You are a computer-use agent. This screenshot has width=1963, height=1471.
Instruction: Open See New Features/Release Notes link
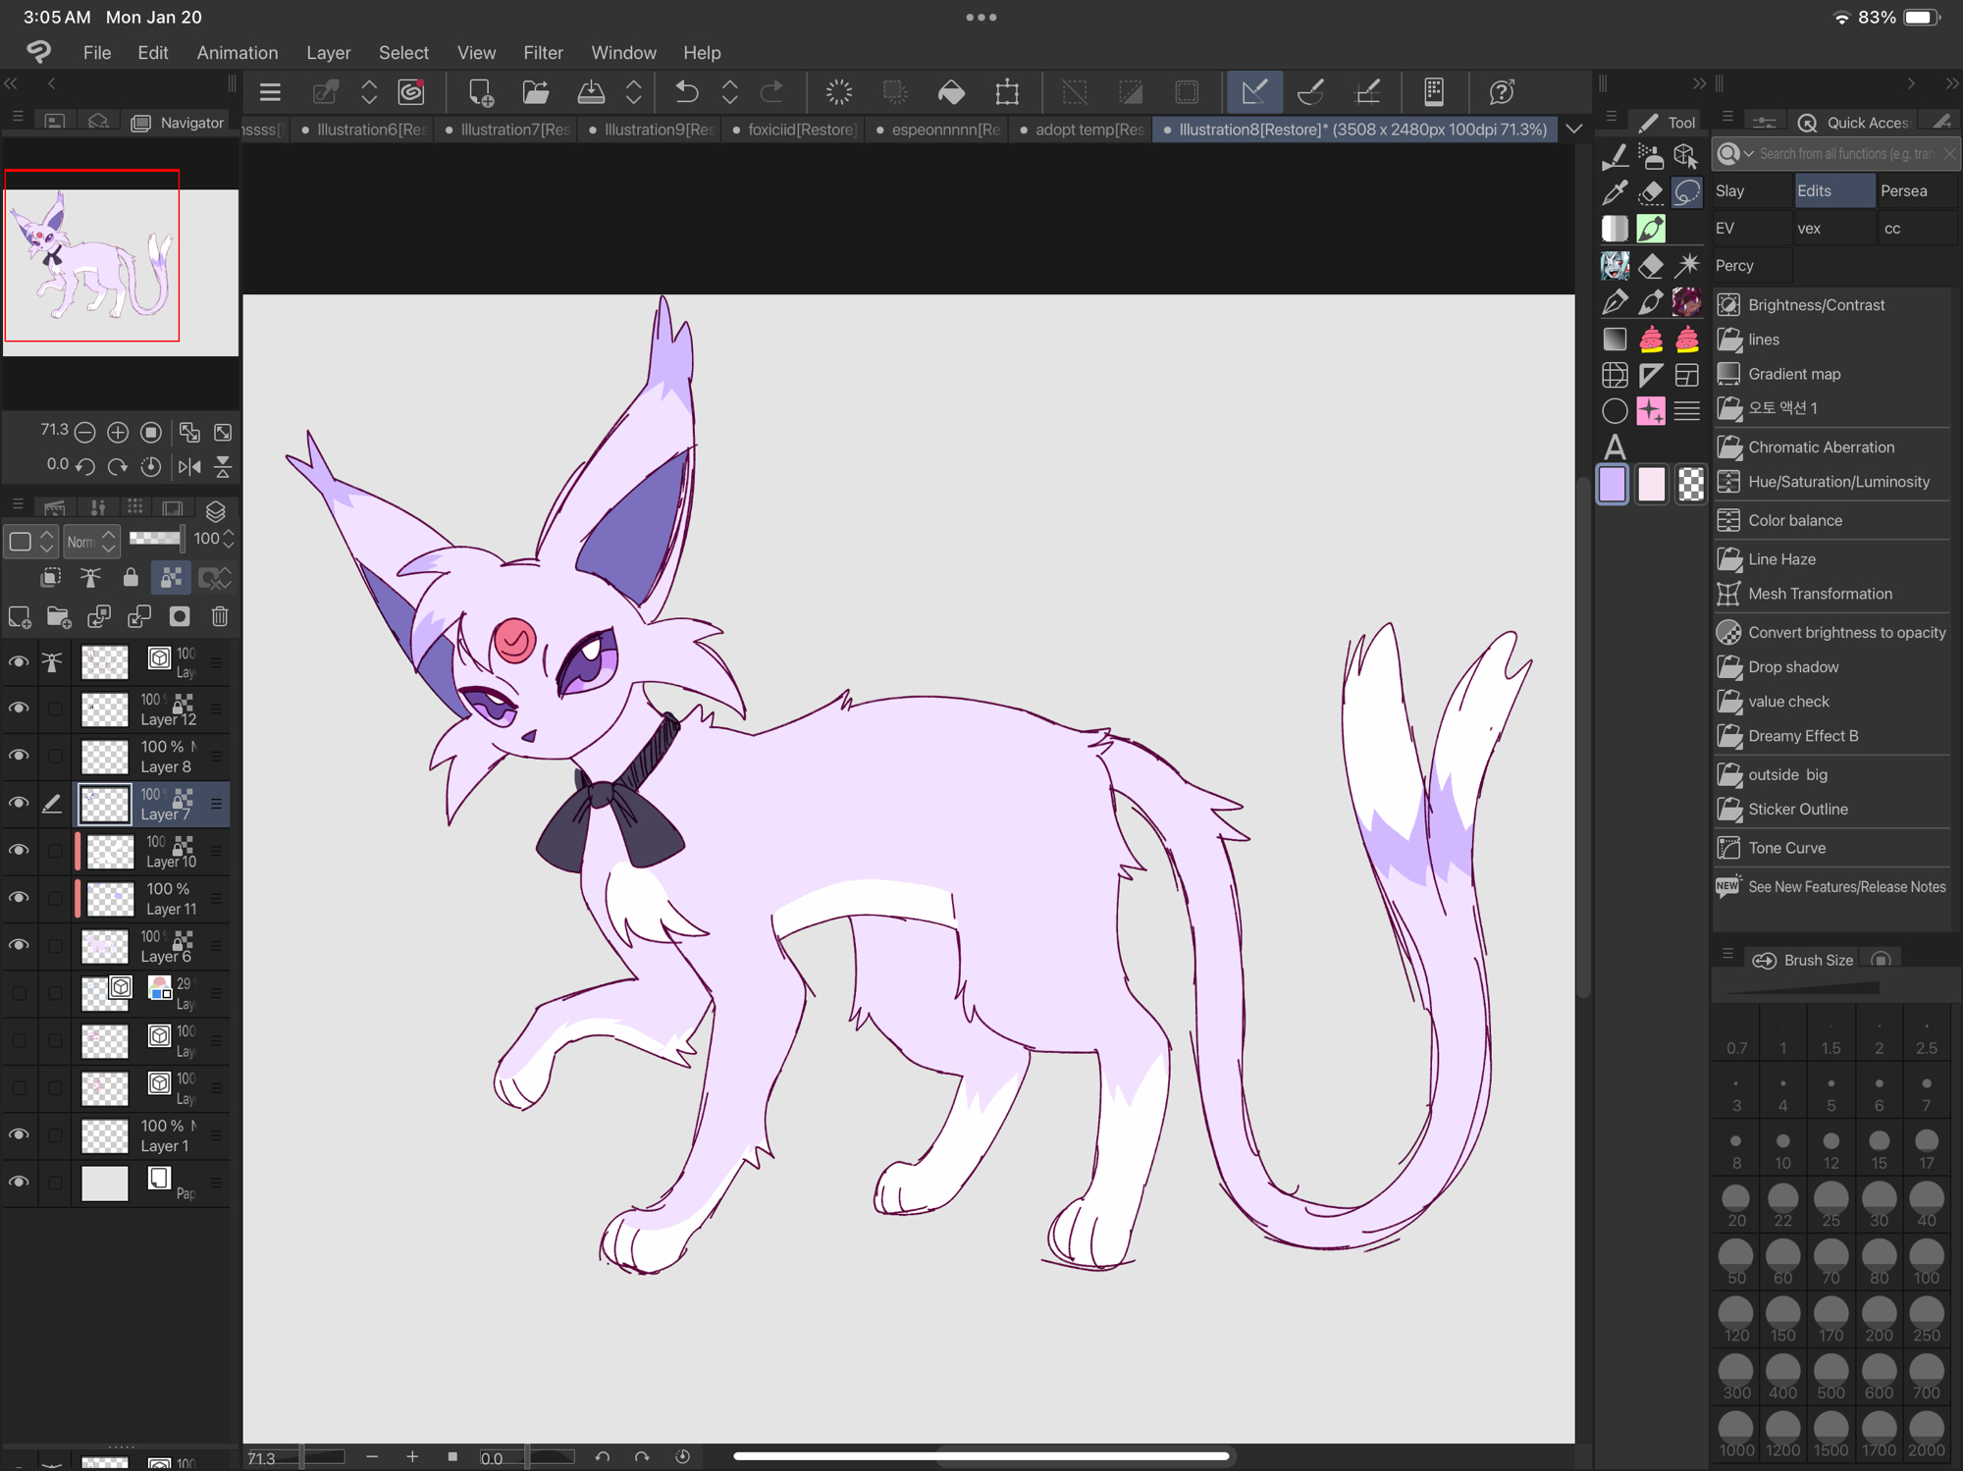[x=1845, y=887]
